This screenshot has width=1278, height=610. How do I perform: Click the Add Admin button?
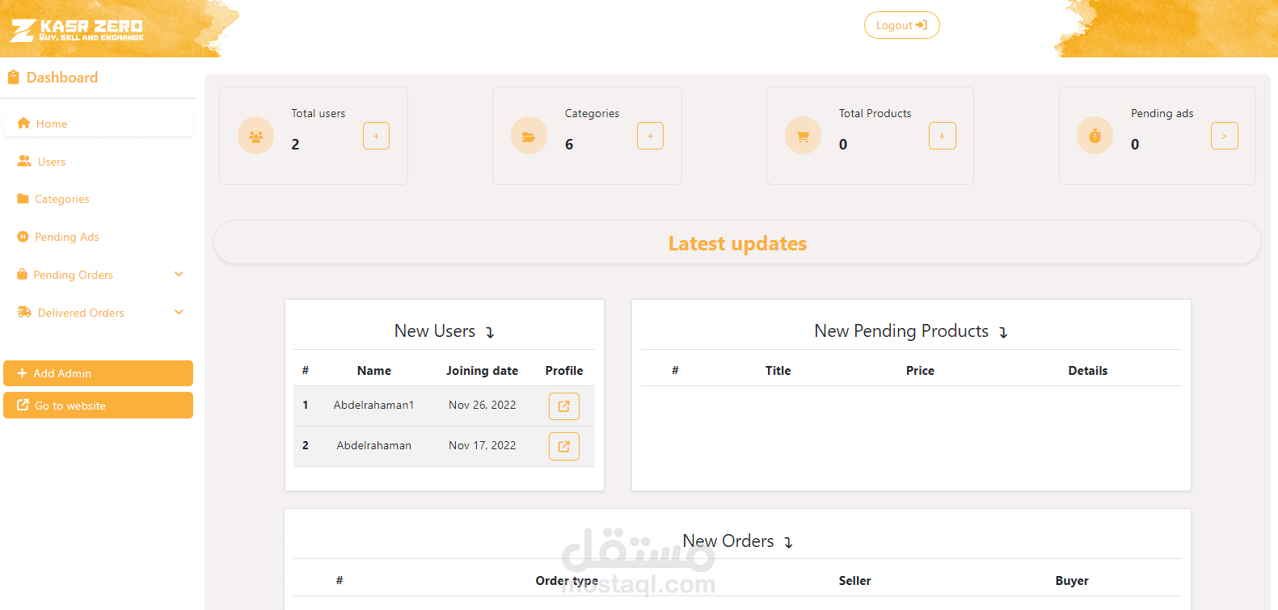(98, 373)
